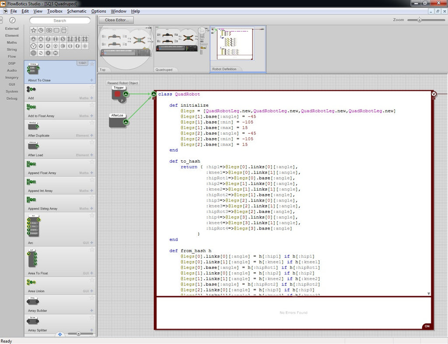Click the favorites star filter in toolbox
This screenshot has height=344, width=448.
[x=33, y=30]
